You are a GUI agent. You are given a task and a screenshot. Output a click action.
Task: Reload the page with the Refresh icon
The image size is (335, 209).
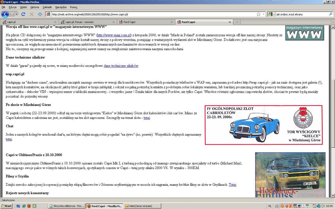point(23,14)
